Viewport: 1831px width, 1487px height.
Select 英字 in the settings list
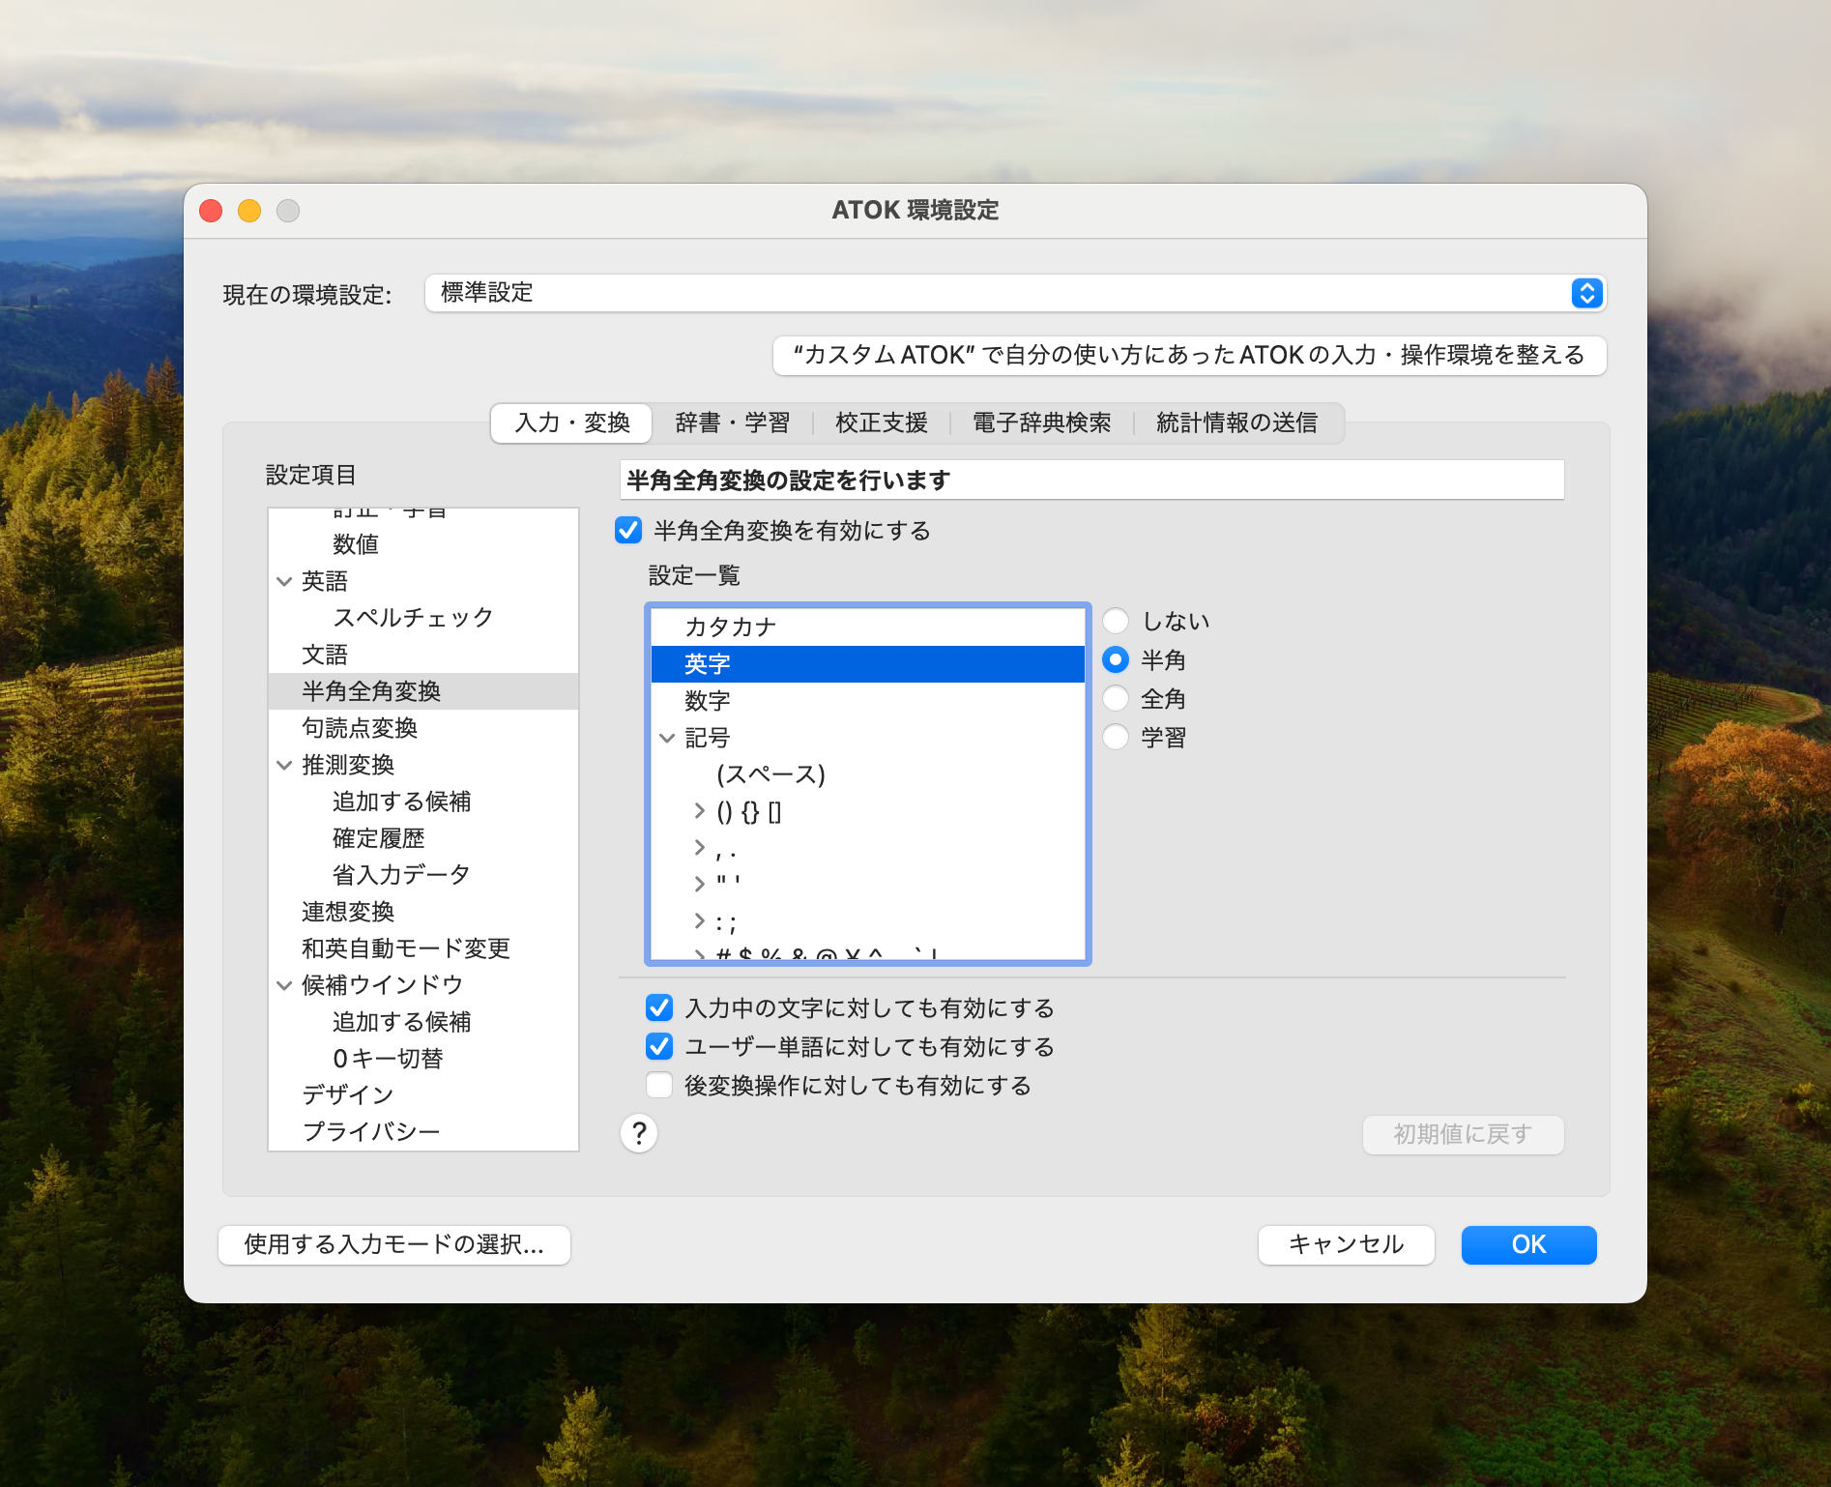pos(867,664)
